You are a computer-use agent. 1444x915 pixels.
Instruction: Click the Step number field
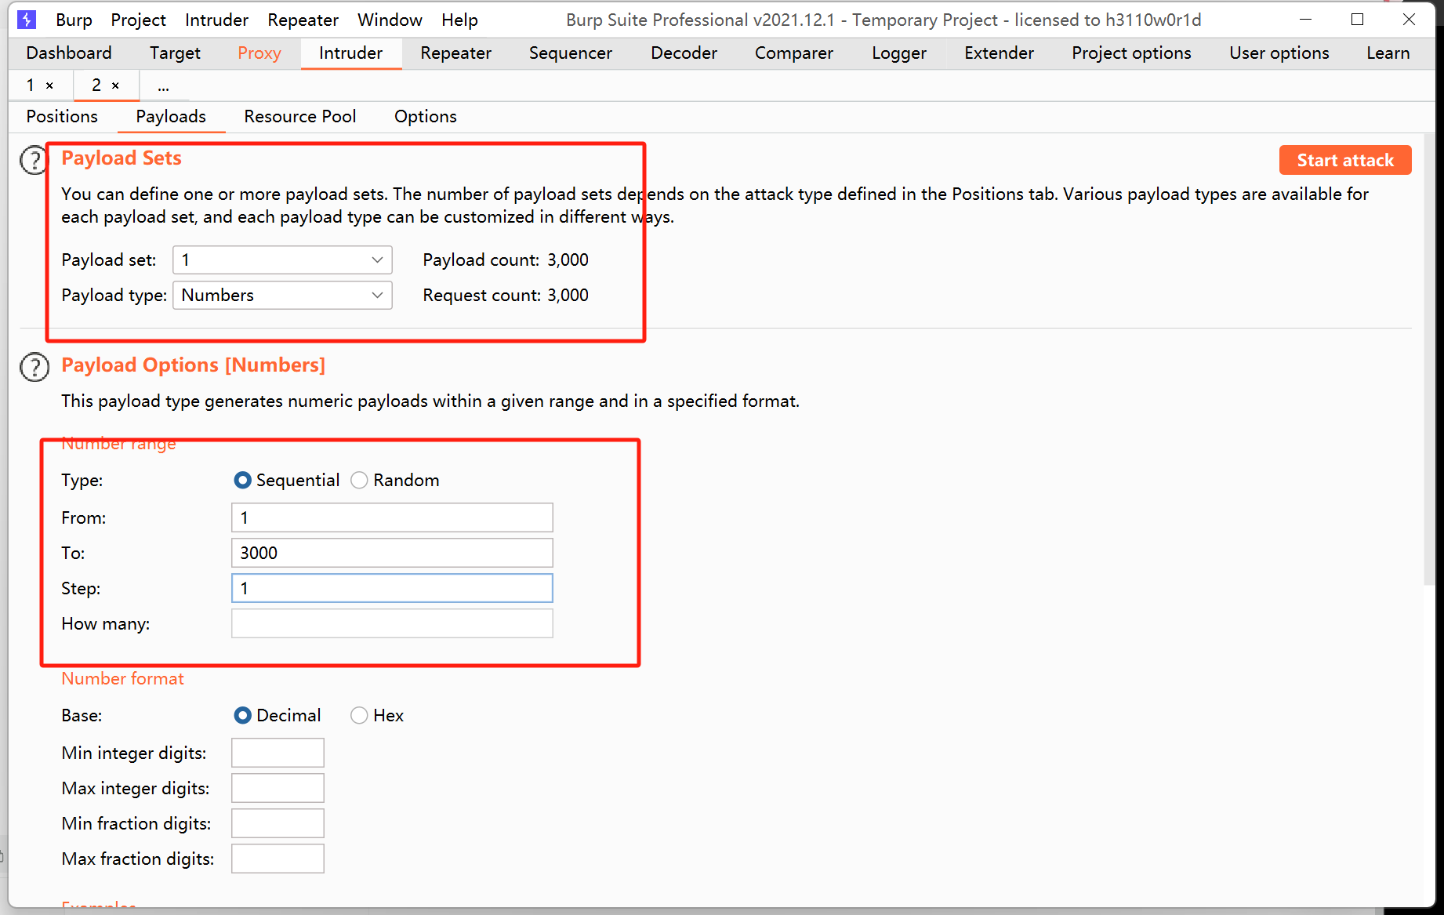tap(392, 588)
